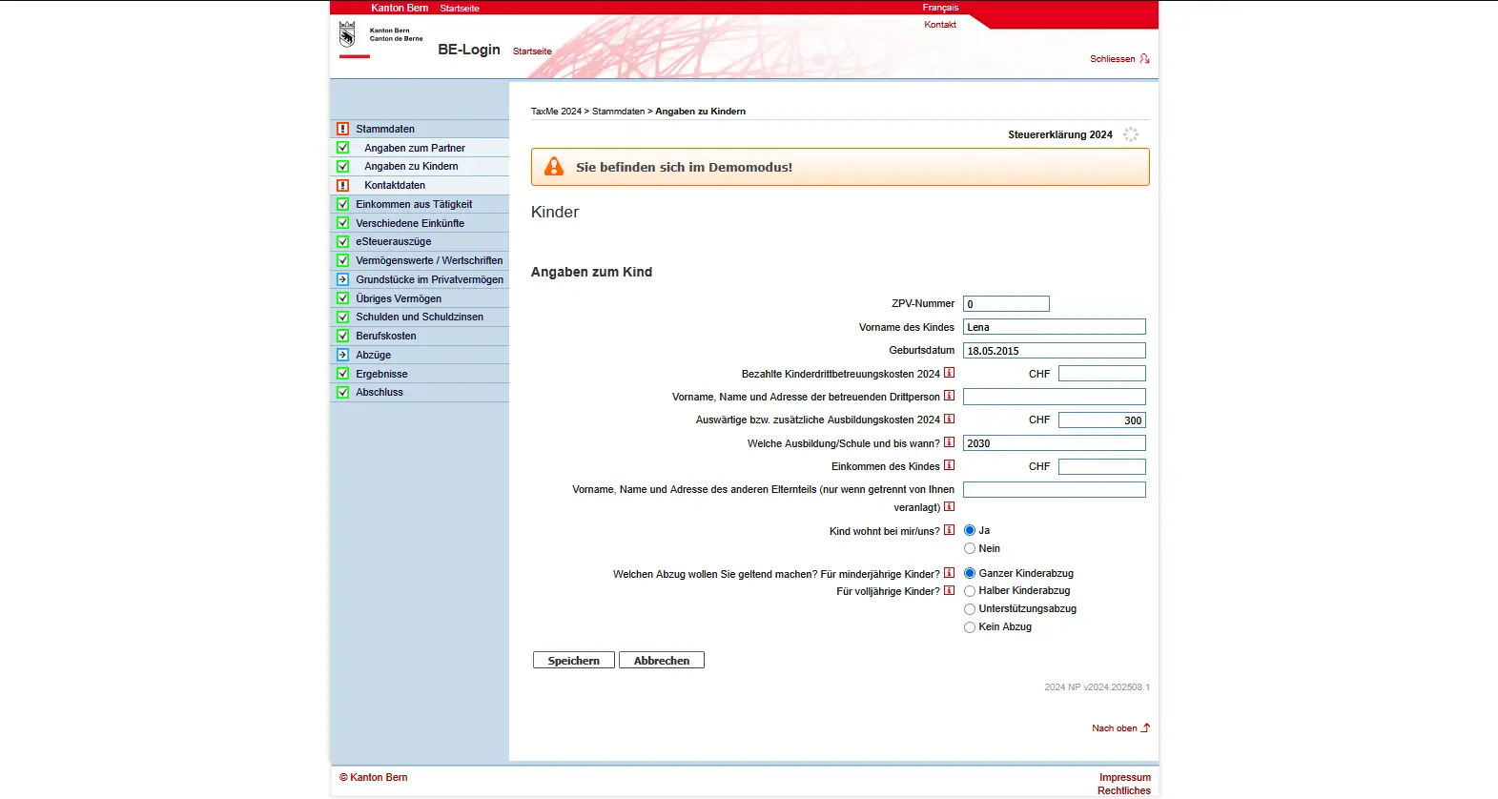Viewport: 1498px width, 799px height.
Task: Open Vermögenswerte / Wertschriften section
Action: [429, 260]
